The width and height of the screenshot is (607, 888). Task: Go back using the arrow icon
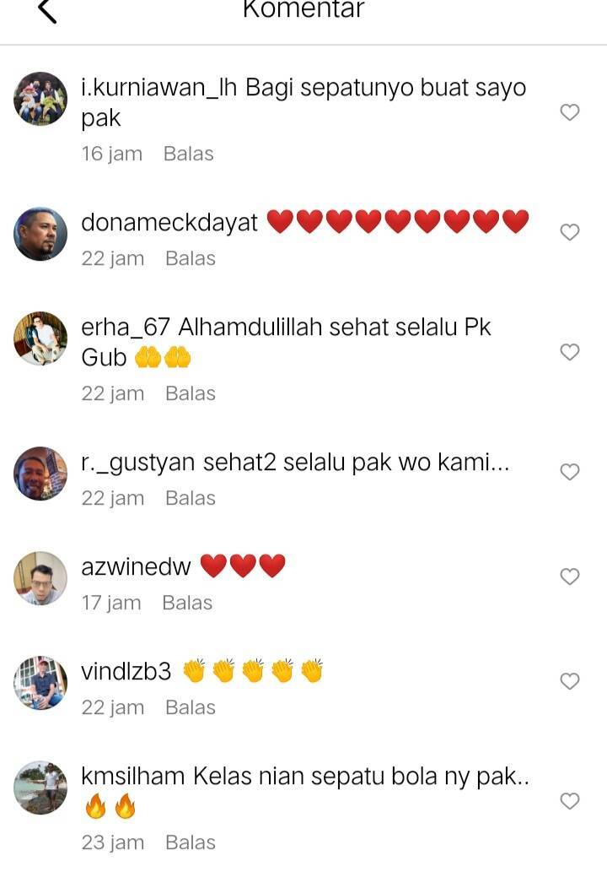pos(47,9)
